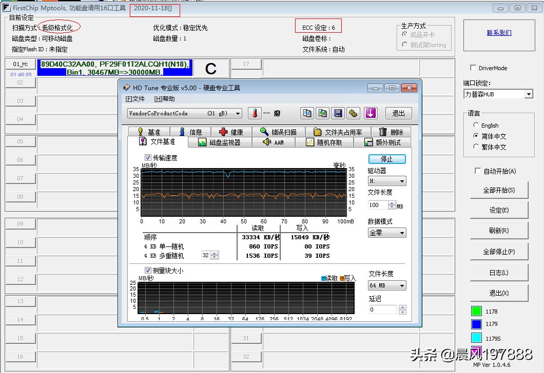544x373 pixels.
Task: Click port slot button 17
Action: [246, 64]
